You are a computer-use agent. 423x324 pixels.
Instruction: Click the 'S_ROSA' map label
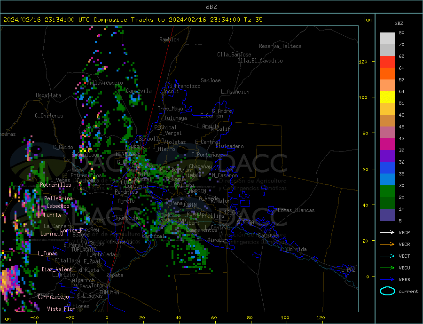245,222
